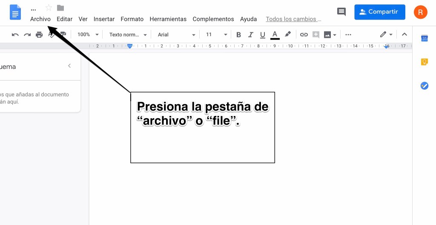Open Google Calendar side panel icon
This screenshot has height=225, width=436.
point(424,38)
